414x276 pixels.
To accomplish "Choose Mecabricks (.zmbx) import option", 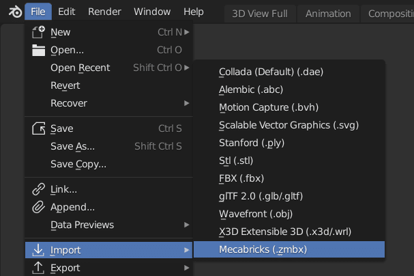I will click(263, 249).
